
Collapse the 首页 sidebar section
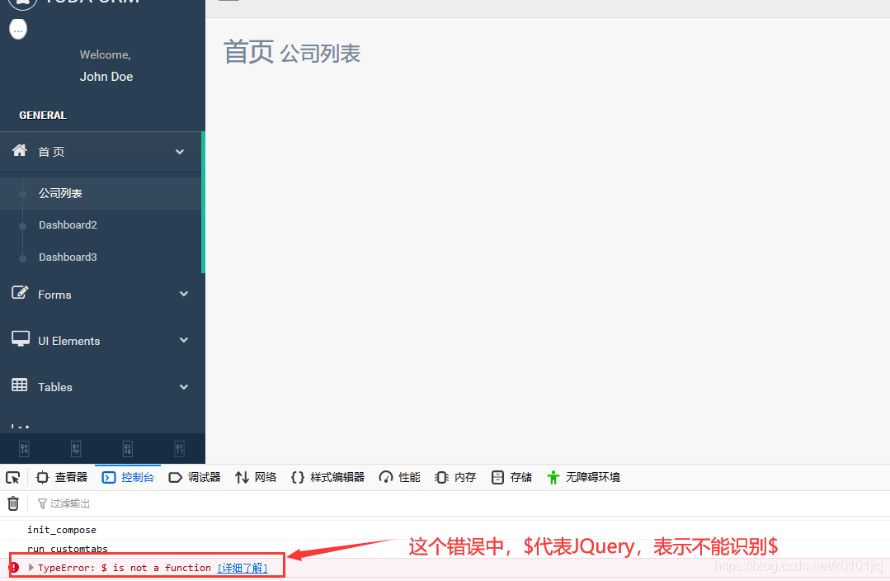[x=183, y=152]
